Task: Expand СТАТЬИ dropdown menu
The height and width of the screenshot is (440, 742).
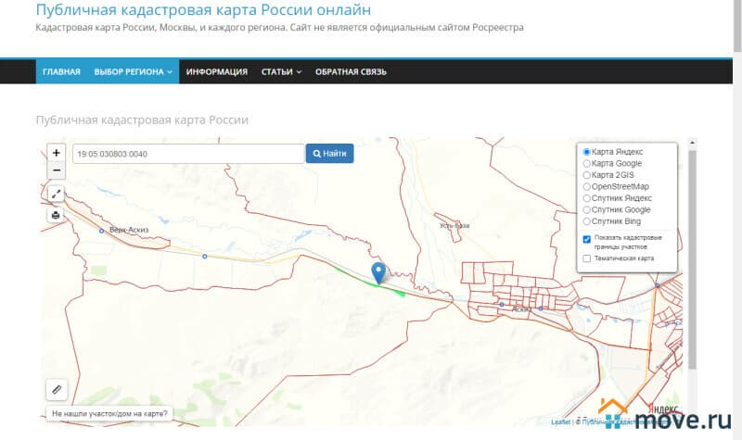Action: [x=281, y=72]
